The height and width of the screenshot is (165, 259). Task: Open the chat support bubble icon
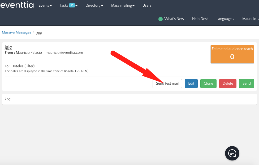(232, 153)
